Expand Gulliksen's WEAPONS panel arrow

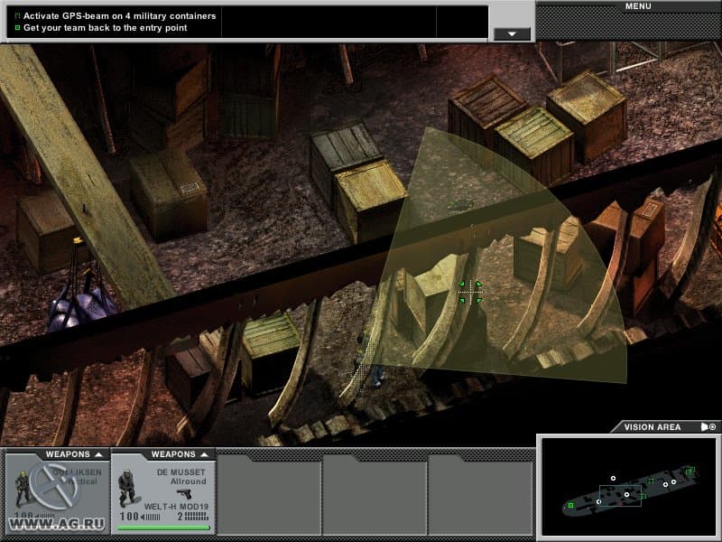[98, 454]
